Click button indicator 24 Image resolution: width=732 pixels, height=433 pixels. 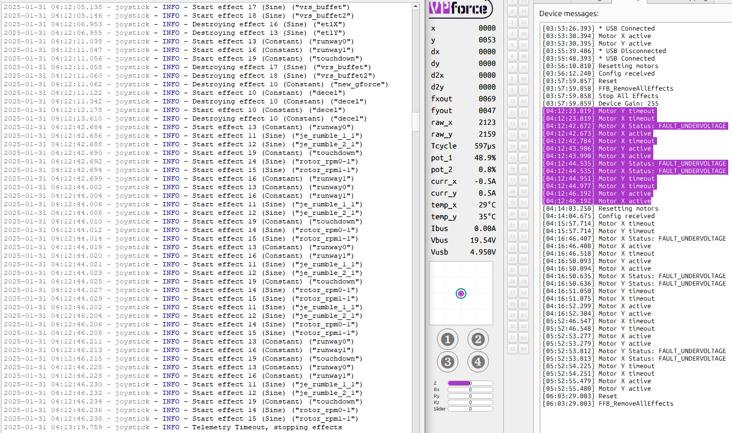(x=512, y=259)
